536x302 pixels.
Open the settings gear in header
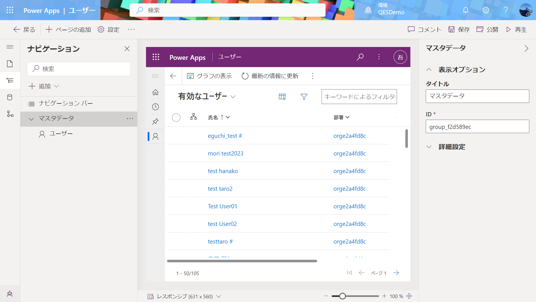click(x=486, y=10)
